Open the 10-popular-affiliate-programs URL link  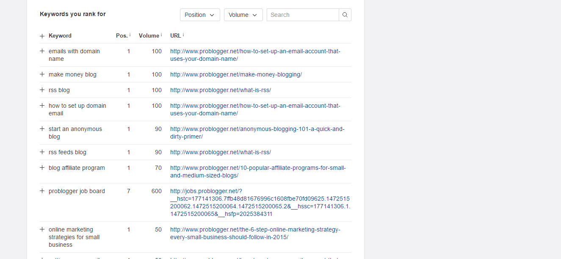[258, 172]
